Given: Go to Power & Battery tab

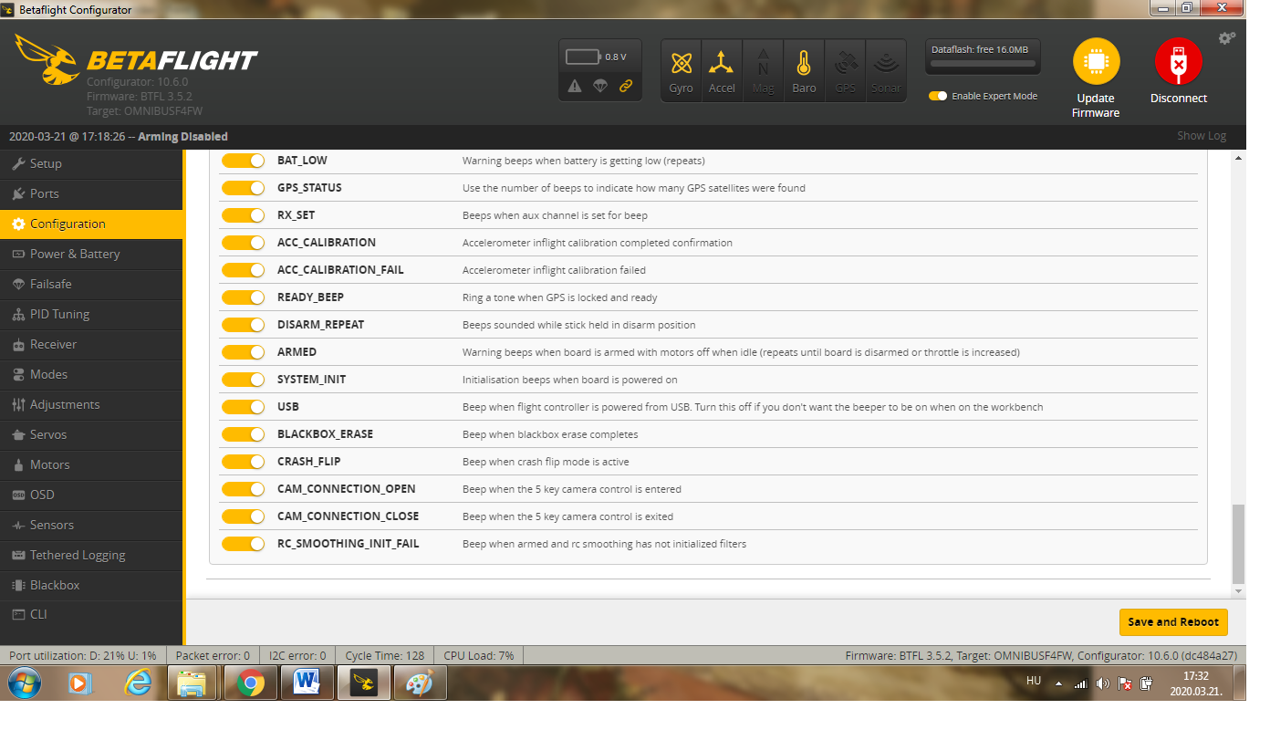Looking at the screenshot, I should (x=91, y=254).
